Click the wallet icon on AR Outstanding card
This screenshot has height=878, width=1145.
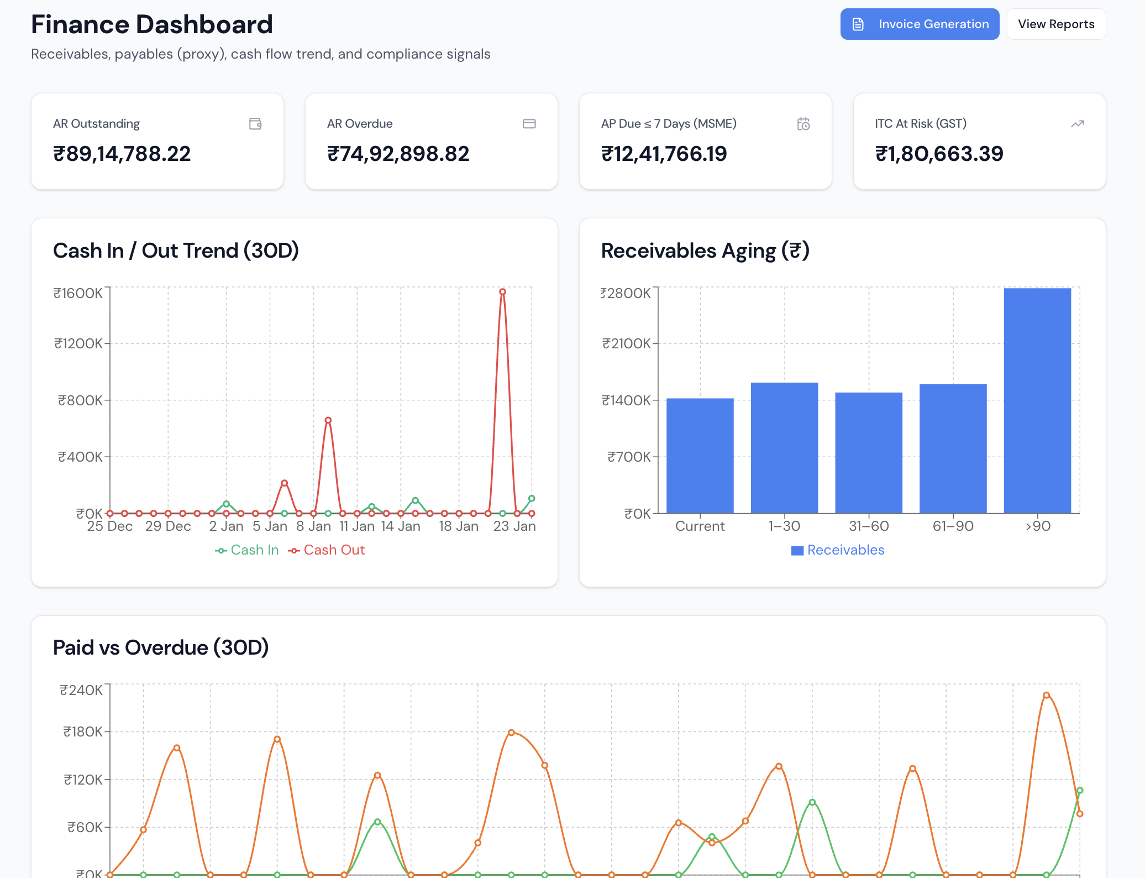[x=255, y=124]
